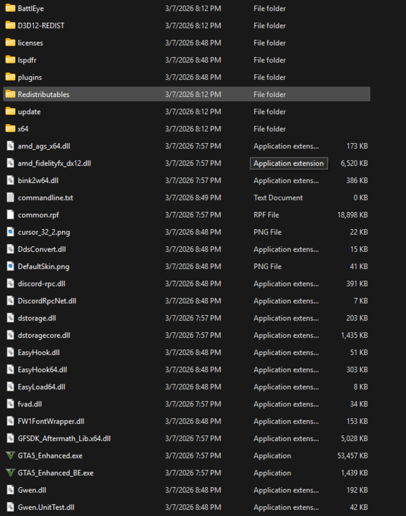The height and width of the screenshot is (516, 406).
Task: Select the Redistributables folder row
Action: click(186, 94)
